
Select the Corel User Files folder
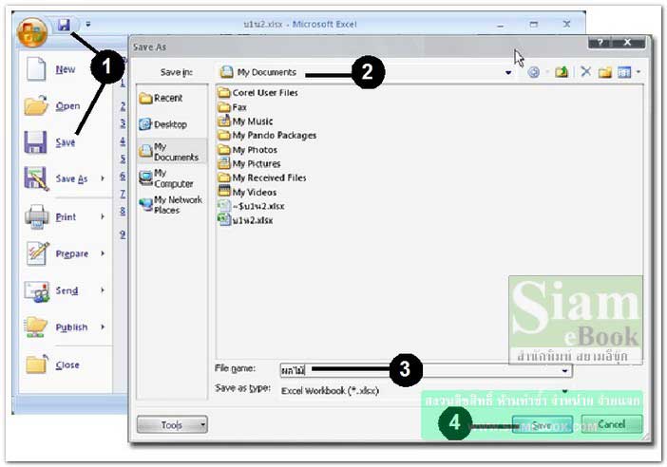click(x=257, y=93)
